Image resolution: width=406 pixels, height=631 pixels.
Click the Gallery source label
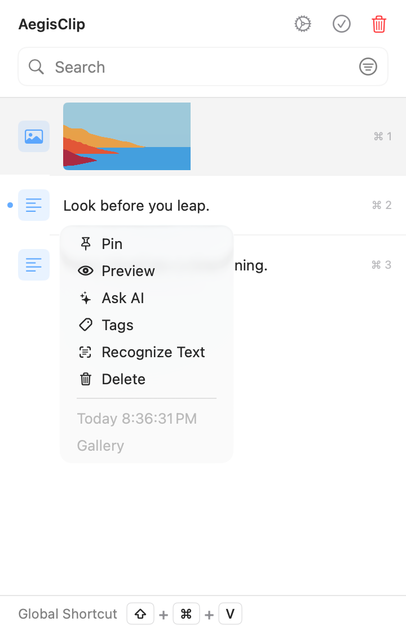[x=100, y=446]
